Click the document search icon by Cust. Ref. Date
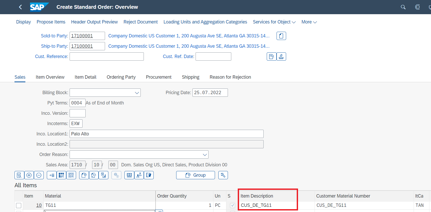 [271, 56]
